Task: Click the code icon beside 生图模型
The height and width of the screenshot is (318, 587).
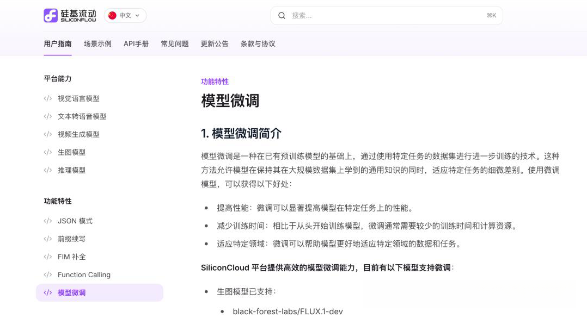Action: pyautogui.click(x=47, y=152)
